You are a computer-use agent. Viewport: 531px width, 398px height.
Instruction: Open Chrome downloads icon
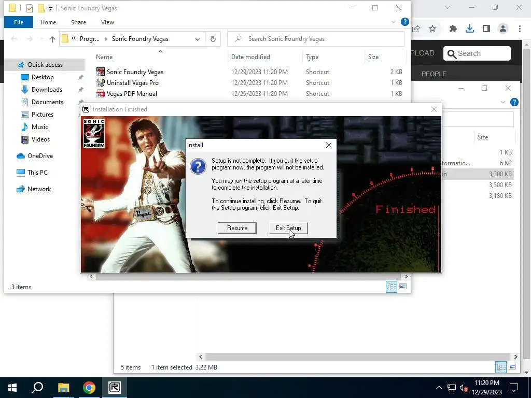click(x=470, y=29)
